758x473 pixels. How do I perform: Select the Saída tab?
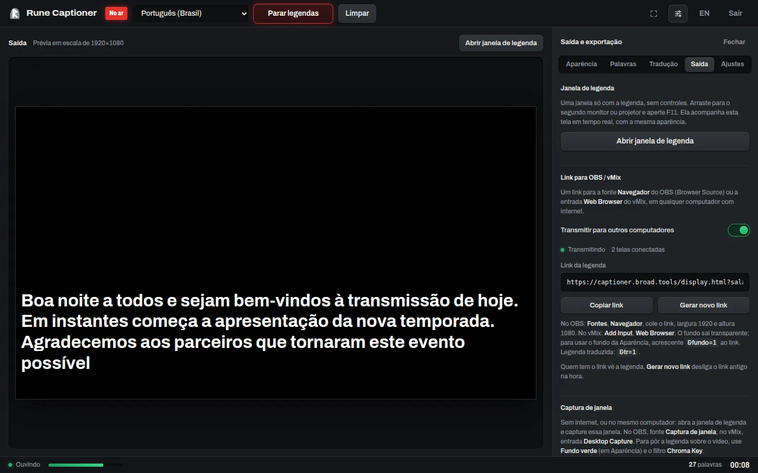point(699,64)
